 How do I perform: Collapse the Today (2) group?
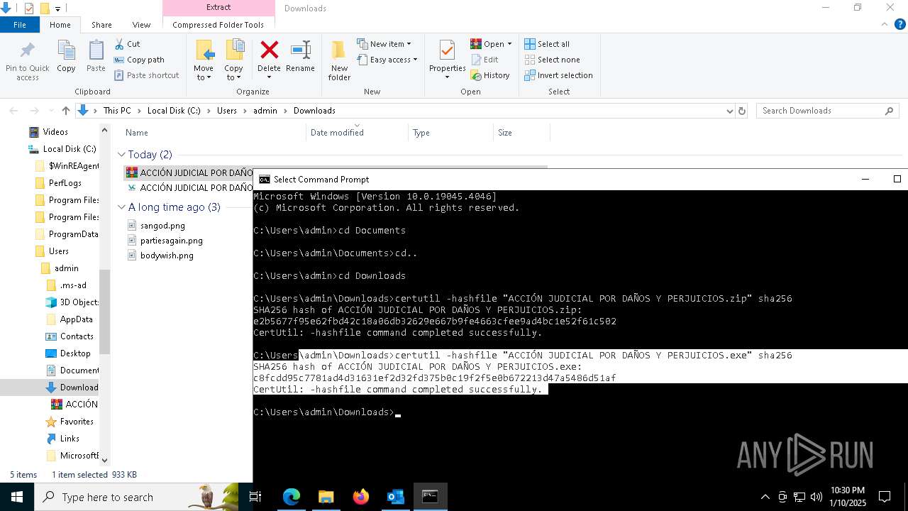(121, 155)
